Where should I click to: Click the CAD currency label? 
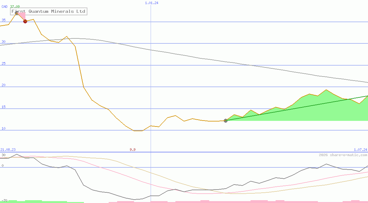[x=4, y=7]
